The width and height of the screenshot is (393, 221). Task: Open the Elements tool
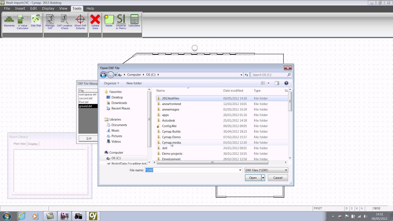(x=9, y=21)
